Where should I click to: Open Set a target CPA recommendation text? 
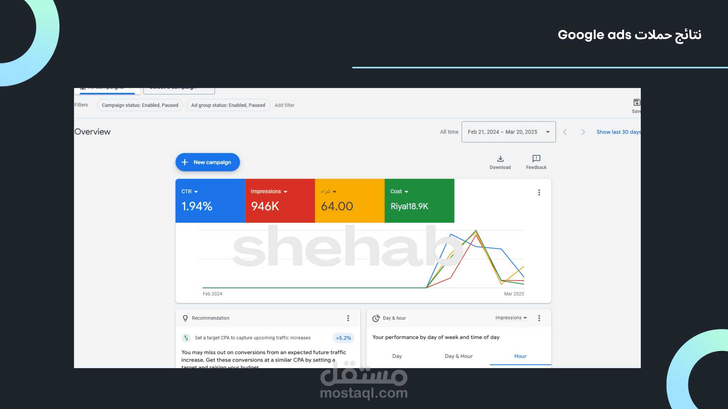(253, 338)
